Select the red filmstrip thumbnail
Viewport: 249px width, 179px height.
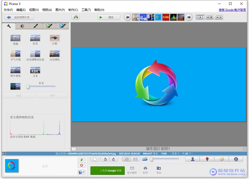pos(166,17)
